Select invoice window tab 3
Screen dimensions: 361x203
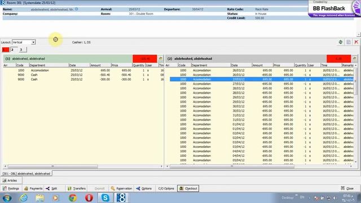[23, 50]
